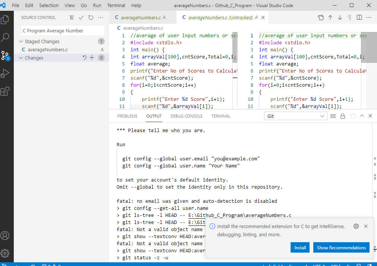Open the Terminal menu
The width and height of the screenshot is (377, 266).
[x=116, y=5]
